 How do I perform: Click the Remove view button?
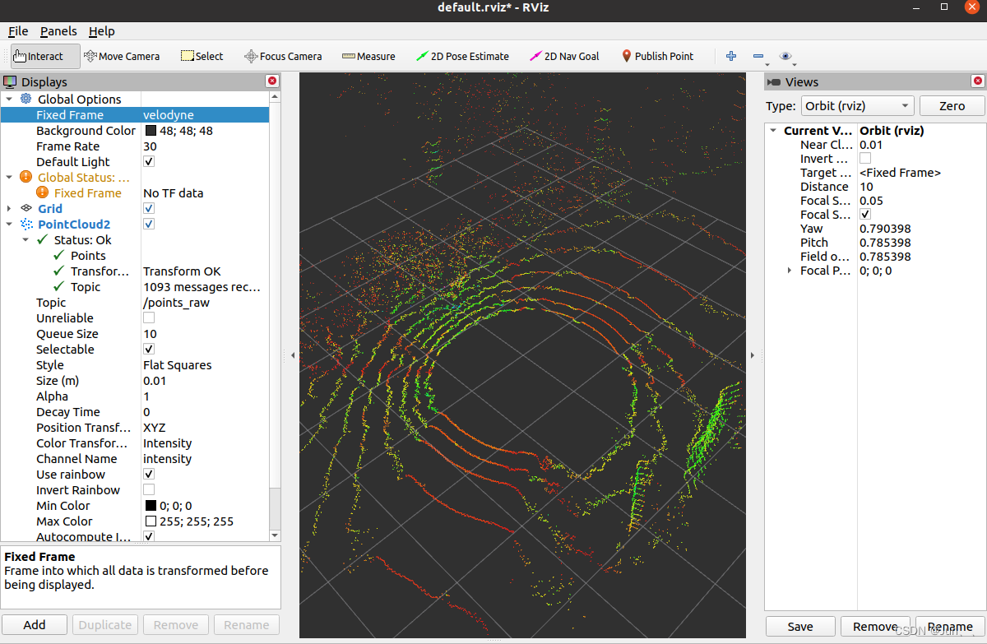point(875,627)
